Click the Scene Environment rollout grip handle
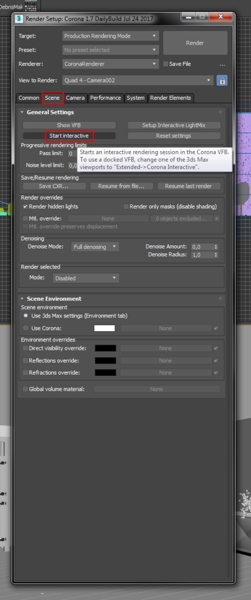Screen dimensions: 251x600 coord(220,298)
